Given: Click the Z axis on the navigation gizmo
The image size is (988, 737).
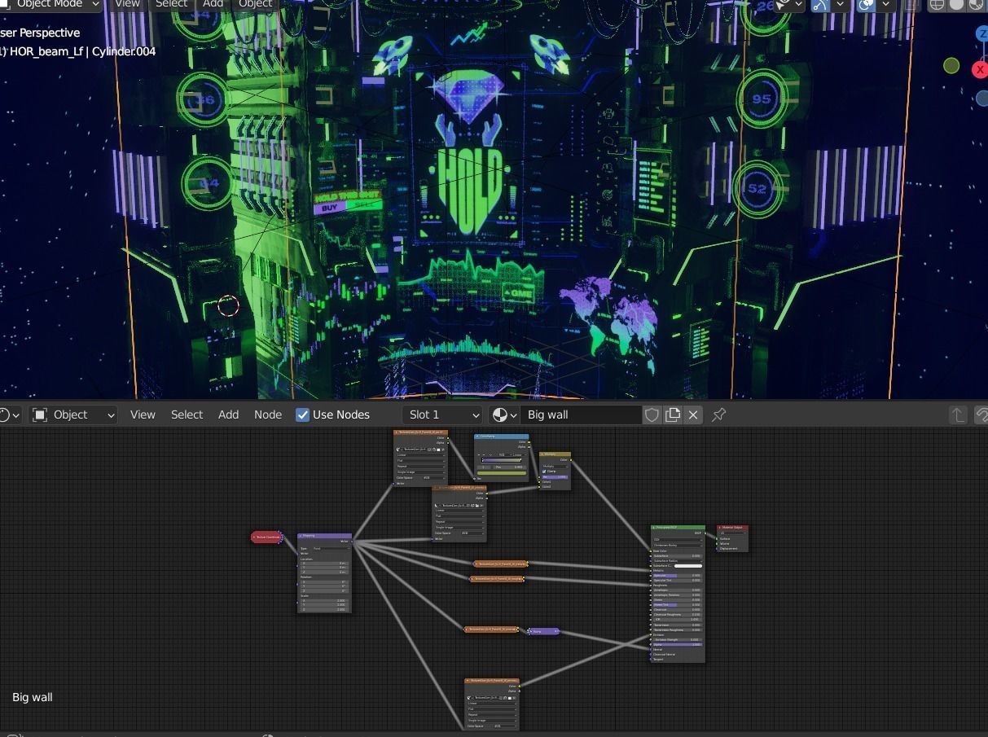Looking at the screenshot, I should (981, 33).
